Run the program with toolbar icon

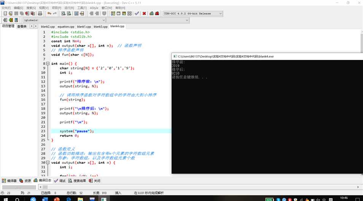pyautogui.click(x=119, y=14)
